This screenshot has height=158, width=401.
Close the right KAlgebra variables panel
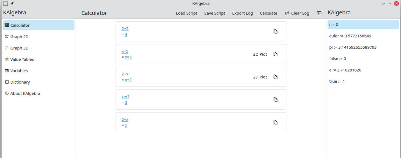click(x=319, y=13)
